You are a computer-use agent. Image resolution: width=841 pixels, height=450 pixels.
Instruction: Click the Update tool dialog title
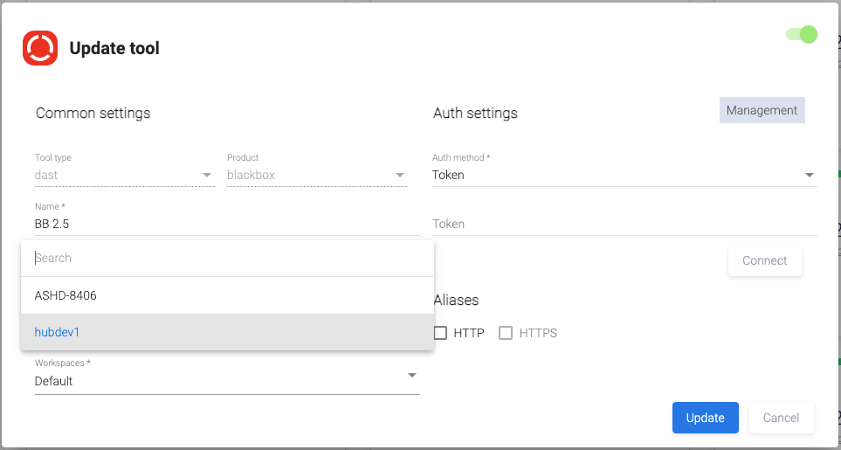point(114,48)
